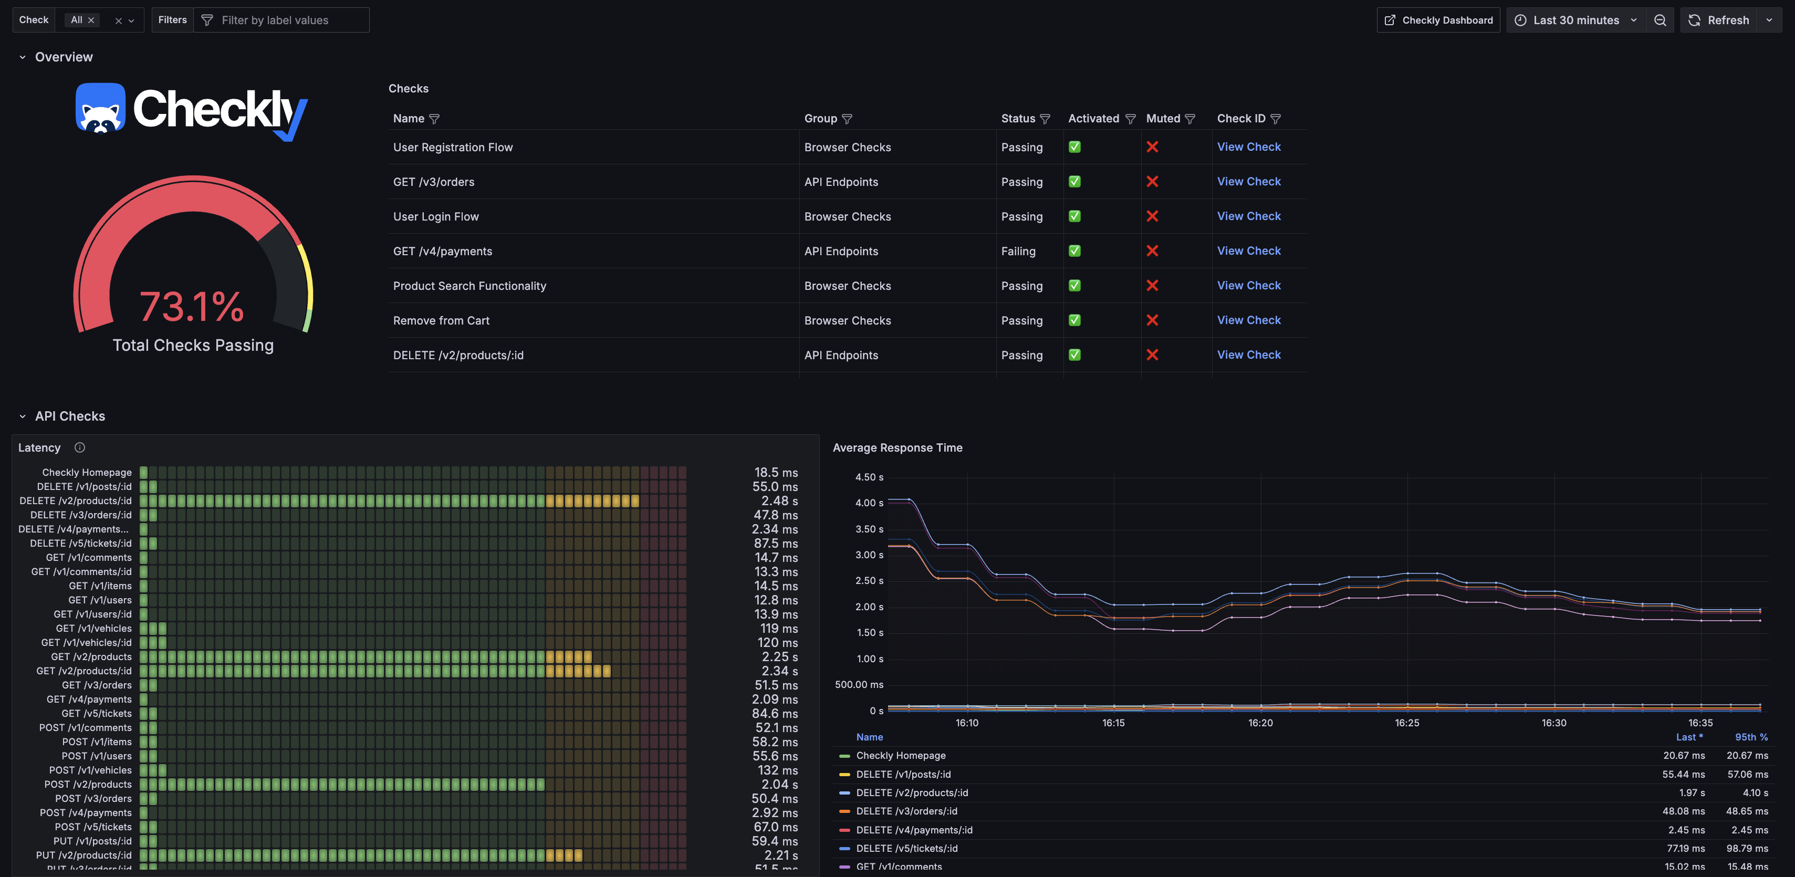The image size is (1795, 877).
Task: Click the Check ID filter icon
Action: coord(1275,119)
